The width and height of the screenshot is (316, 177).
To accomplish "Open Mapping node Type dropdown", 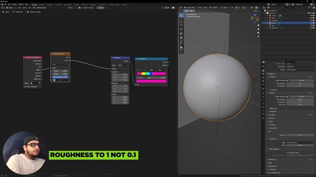I will (x=123, y=65).
